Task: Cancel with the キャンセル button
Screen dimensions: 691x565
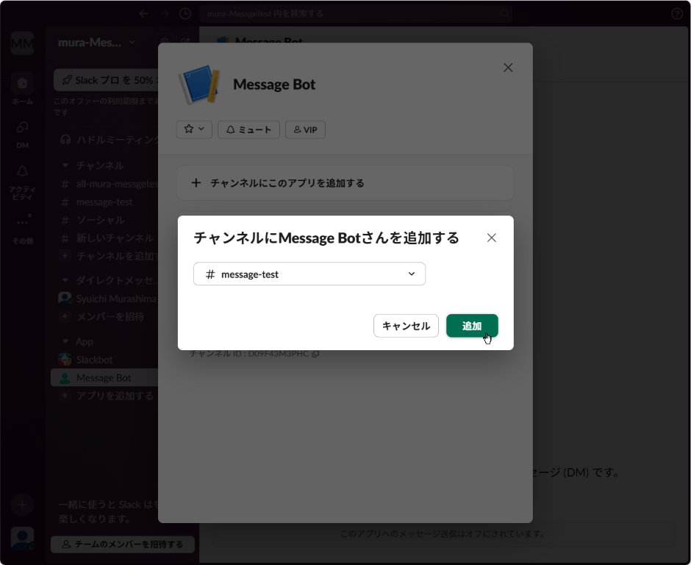Action: pos(406,325)
